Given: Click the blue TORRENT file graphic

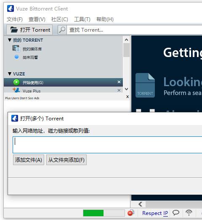Looking at the screenshot, I should point(145,85).
